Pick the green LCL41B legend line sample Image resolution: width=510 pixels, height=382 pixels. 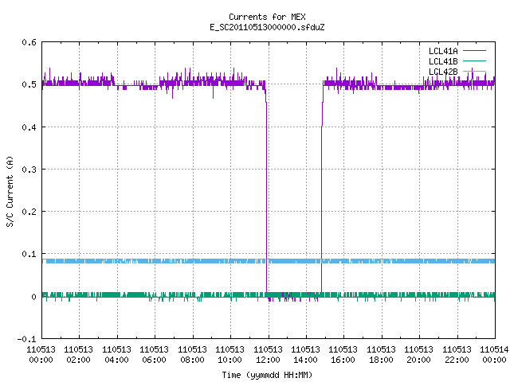pos(474,60)
